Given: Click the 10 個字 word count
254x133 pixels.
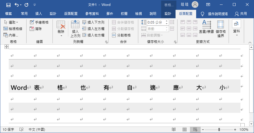Looking at the screenshot, I should pyautogui.click(x=8, y=130).
